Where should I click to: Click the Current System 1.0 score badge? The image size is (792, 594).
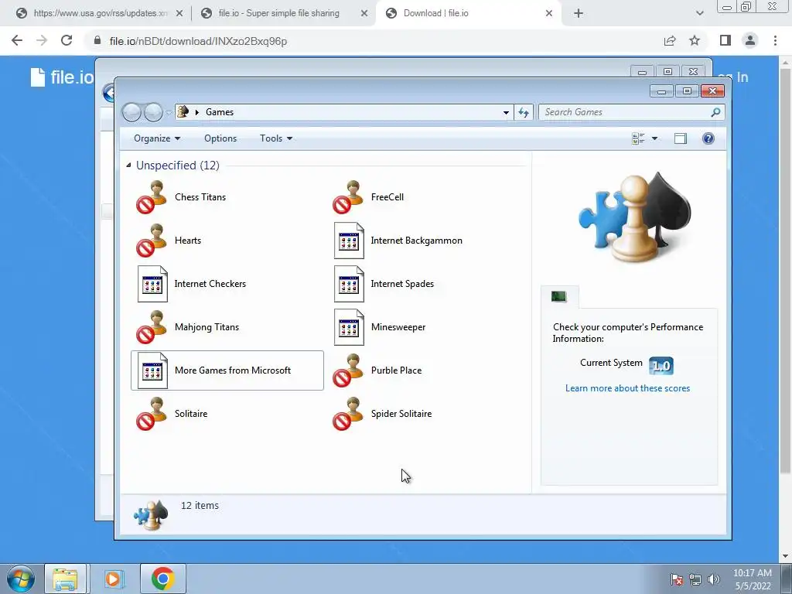coord(661,365)
